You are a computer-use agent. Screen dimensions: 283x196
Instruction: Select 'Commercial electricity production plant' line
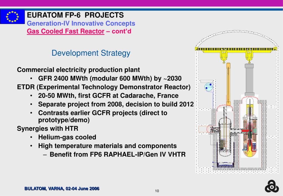click(x=78, y=70)
